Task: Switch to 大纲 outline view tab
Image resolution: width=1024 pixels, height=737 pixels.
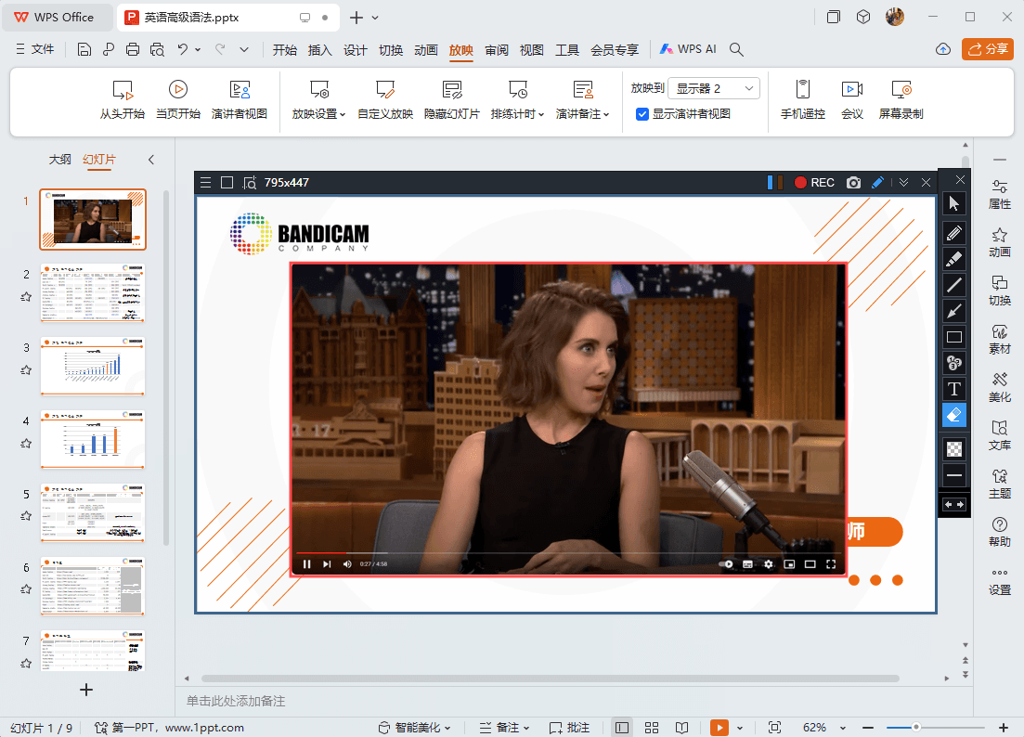Action: [59, 160]
